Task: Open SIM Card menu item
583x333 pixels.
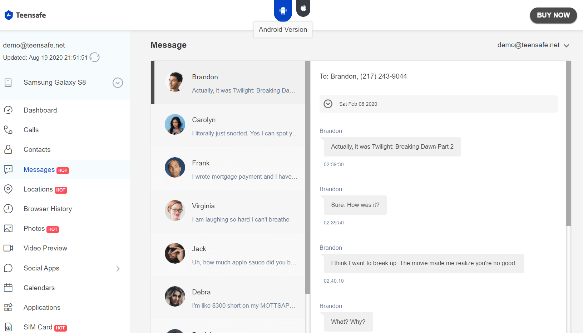Action: (x=38, y=327)
